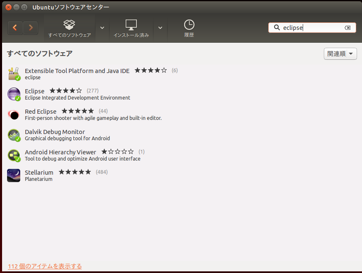Click 'Tool to debug and optimize Android' description

[x=83, y=158]
